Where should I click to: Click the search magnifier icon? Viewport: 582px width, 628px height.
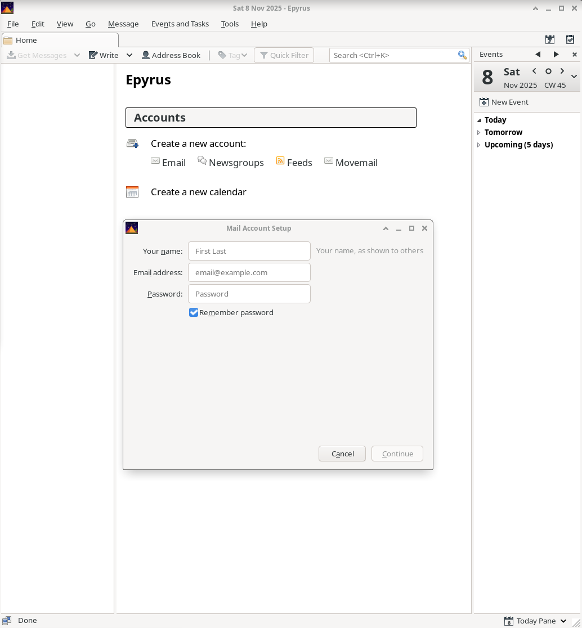(x=462, y=55)
